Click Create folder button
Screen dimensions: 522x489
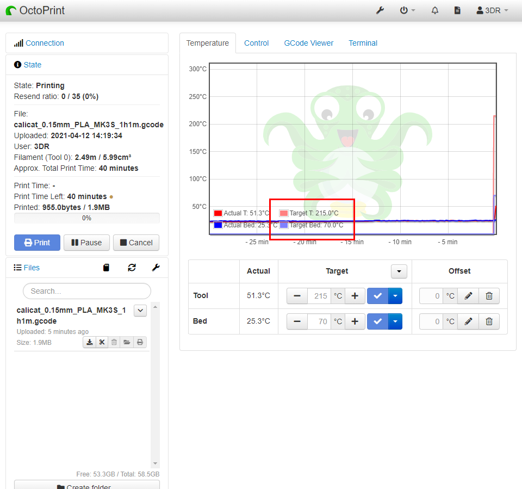[87, 485]
